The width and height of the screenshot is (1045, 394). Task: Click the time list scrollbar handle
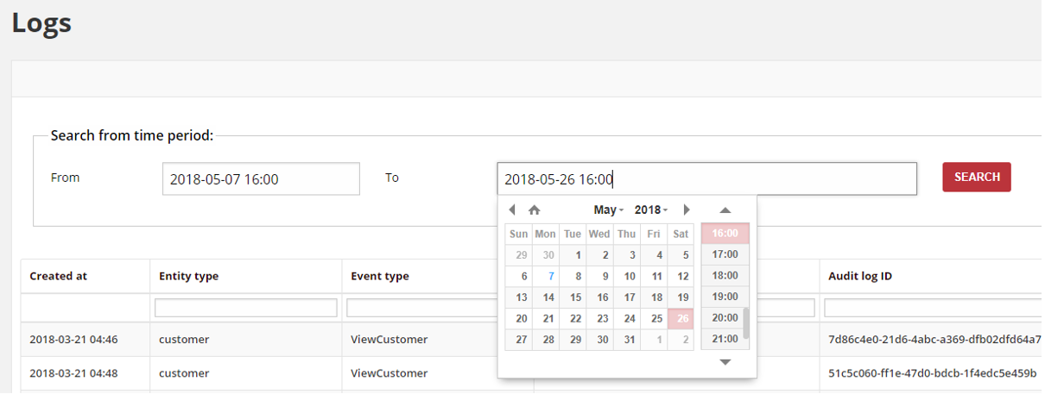(746, 323)
